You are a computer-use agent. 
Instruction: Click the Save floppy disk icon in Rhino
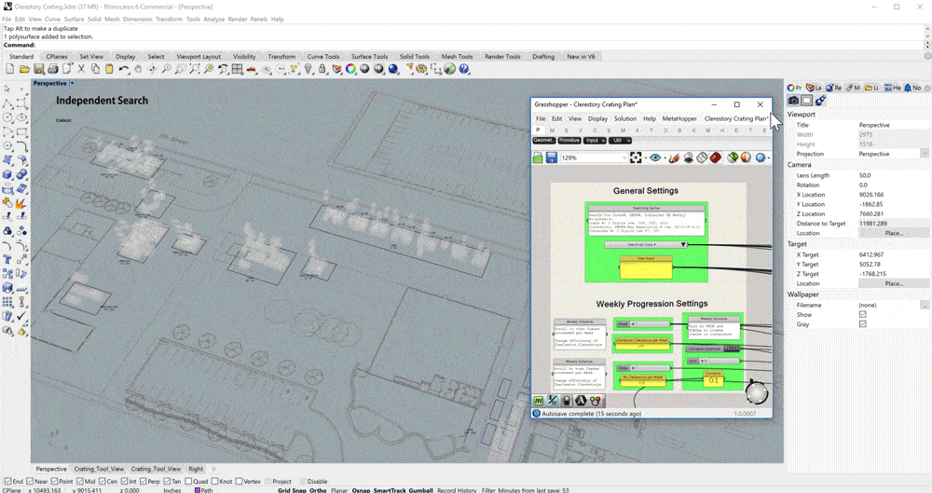tap(38, 69)
